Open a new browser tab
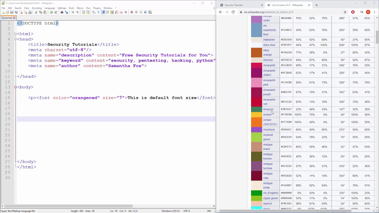This screenshot has width=379, height=213. tap(317, 5)
